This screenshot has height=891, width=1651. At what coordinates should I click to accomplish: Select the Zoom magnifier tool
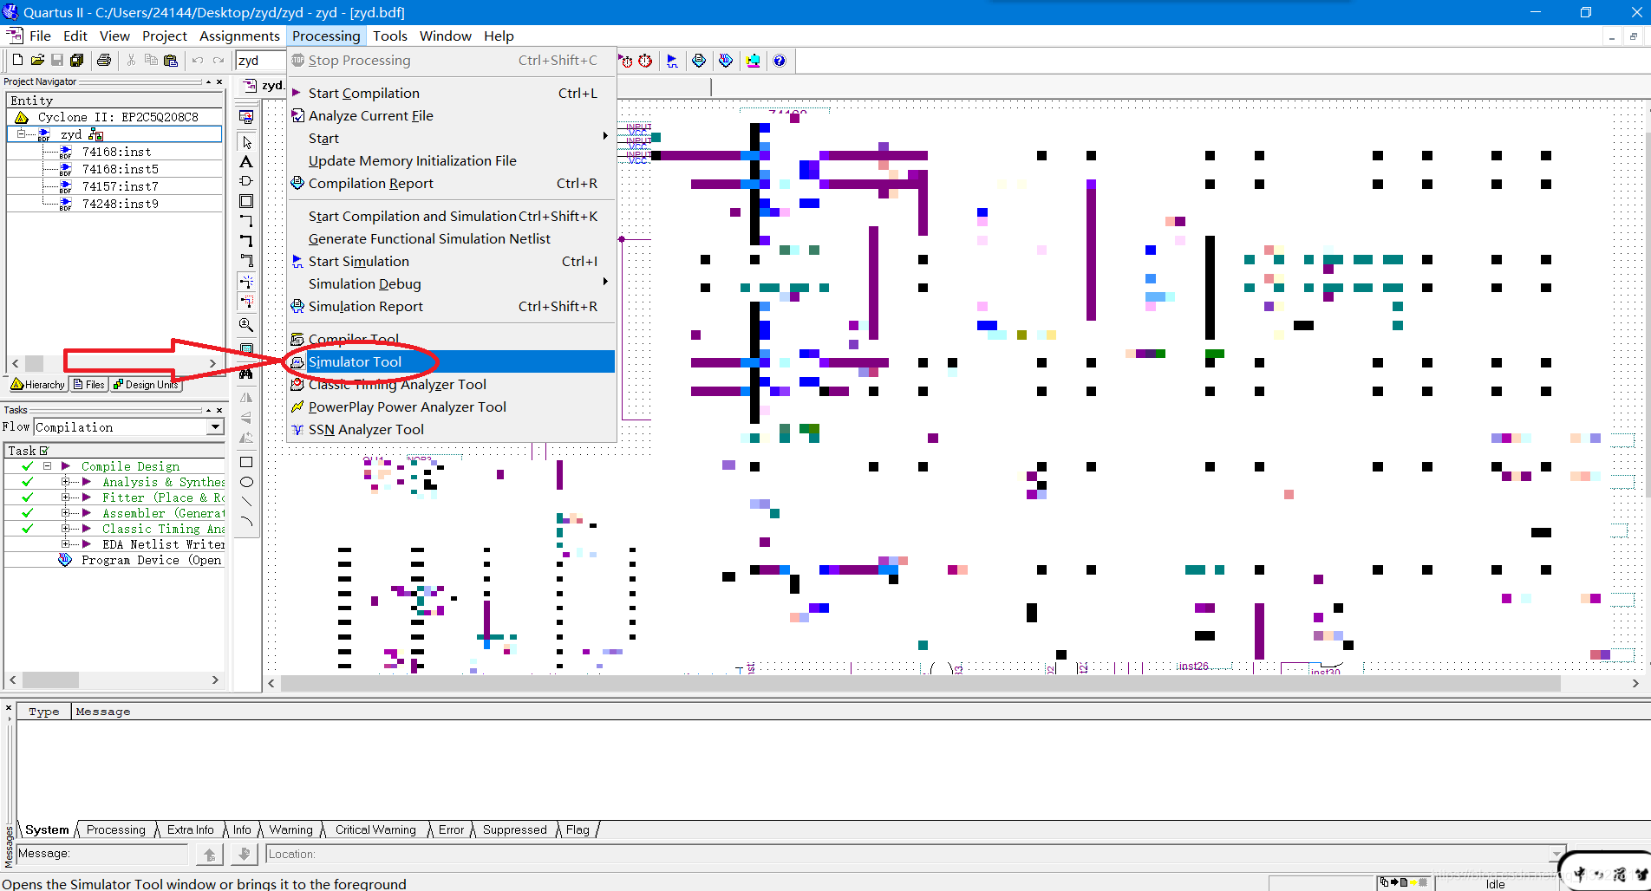pyautogui.click(x=247, y=325)
